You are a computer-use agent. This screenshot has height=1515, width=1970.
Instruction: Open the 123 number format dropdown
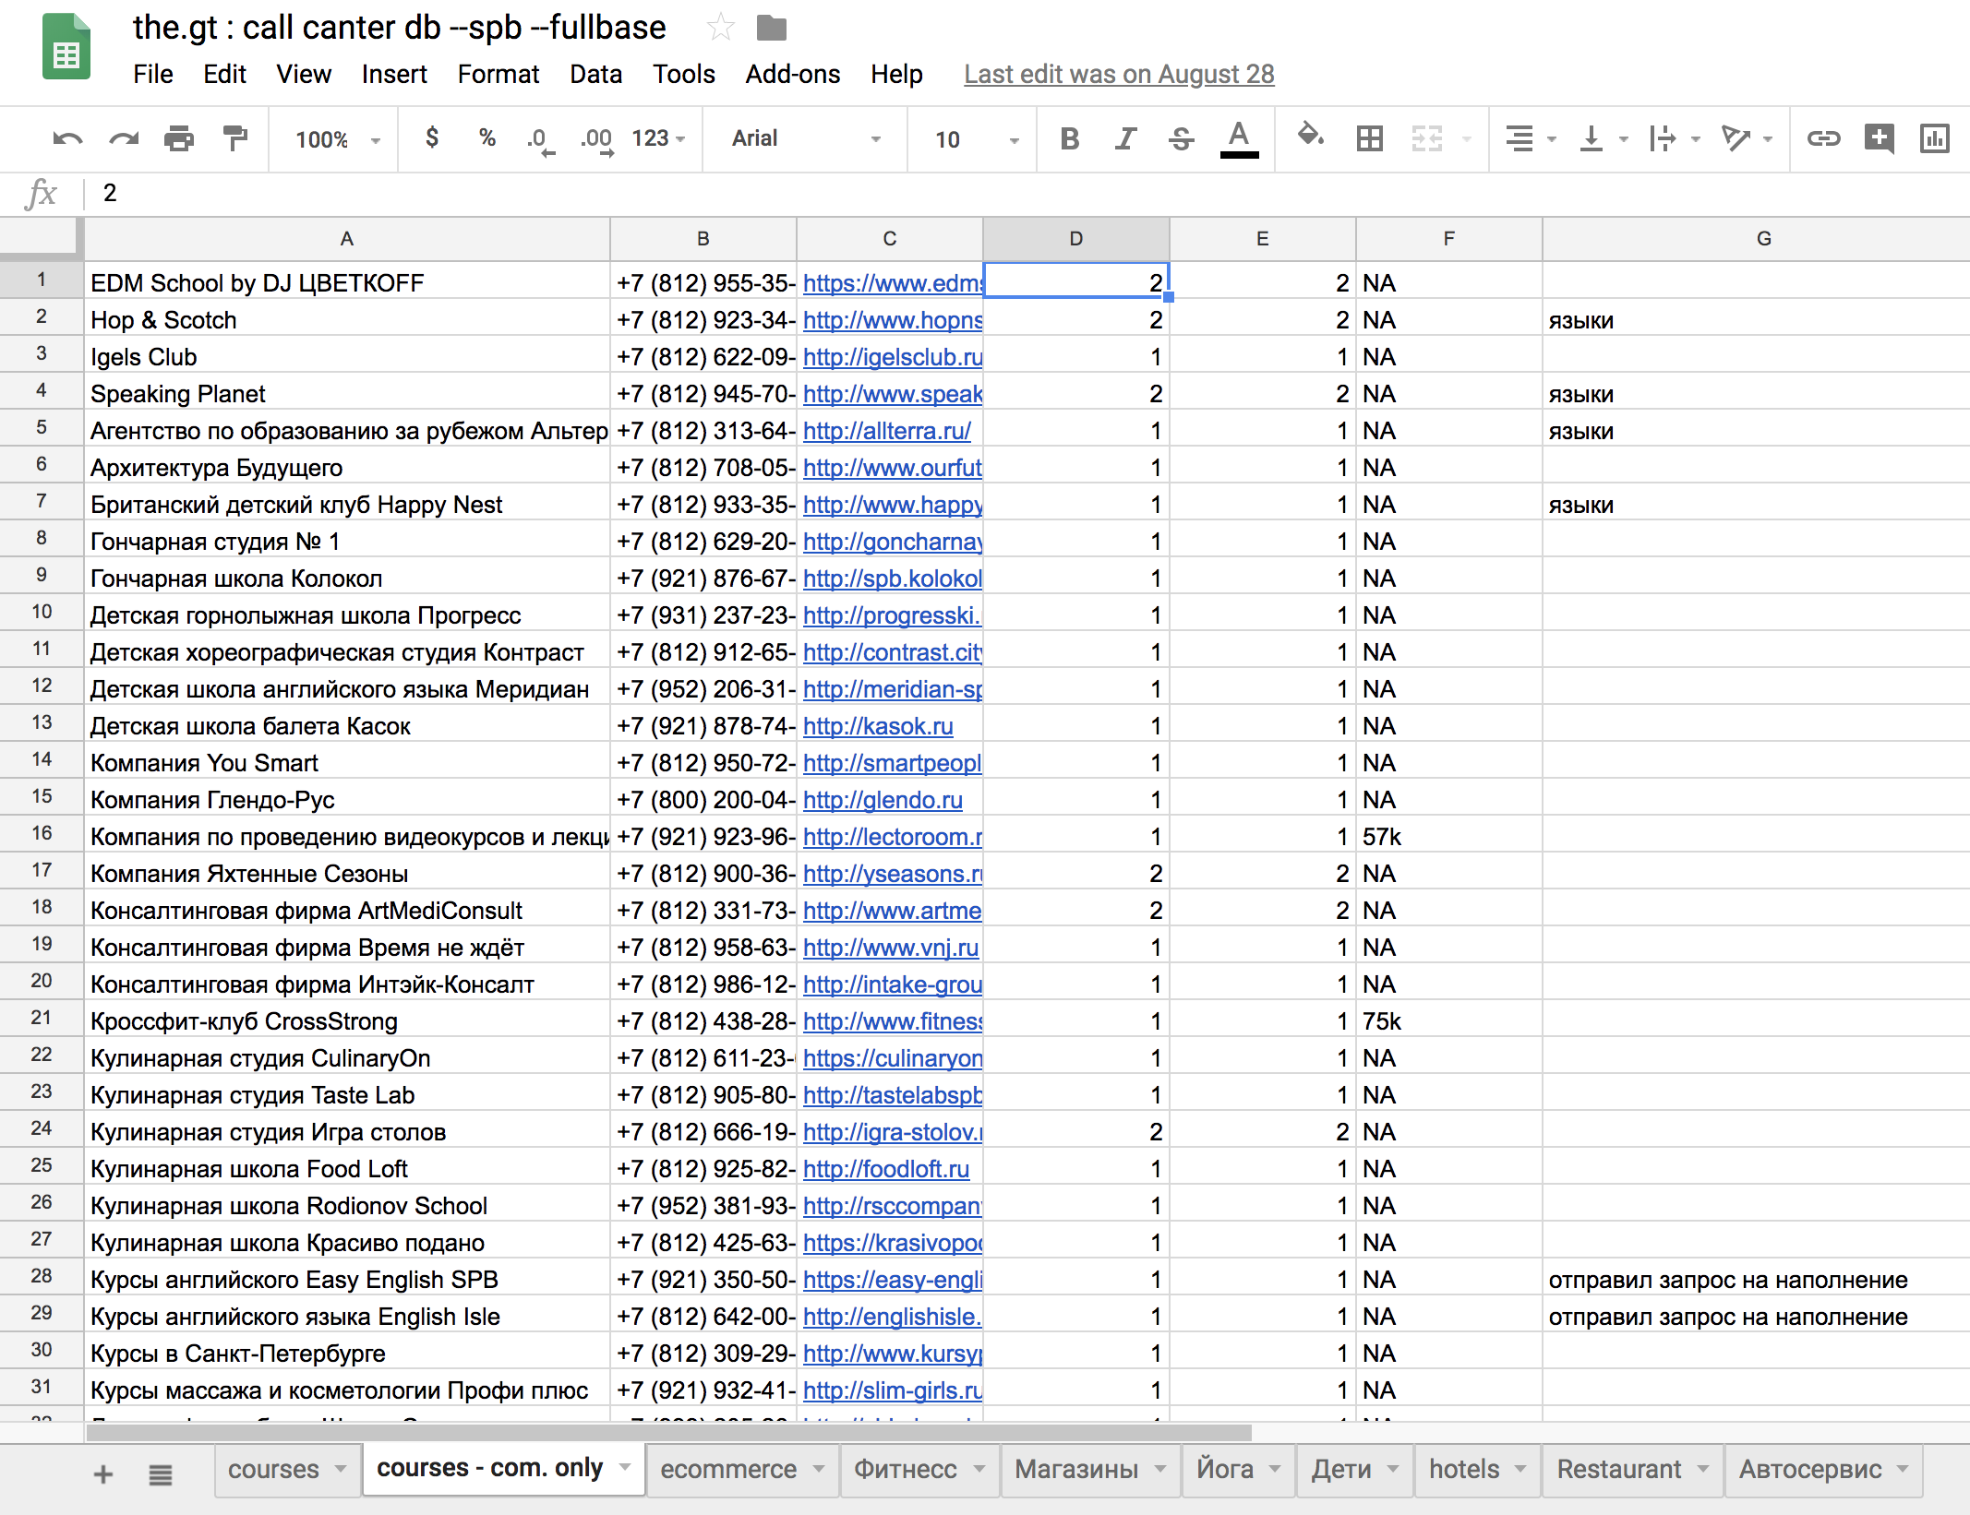(658, 138)
